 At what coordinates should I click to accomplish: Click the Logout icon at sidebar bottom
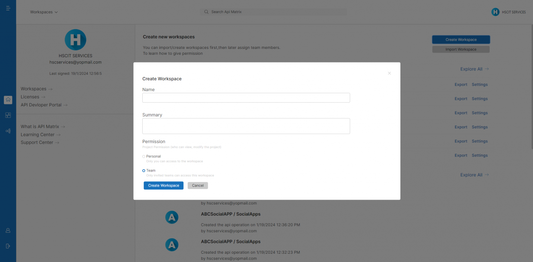click(8, 246)
